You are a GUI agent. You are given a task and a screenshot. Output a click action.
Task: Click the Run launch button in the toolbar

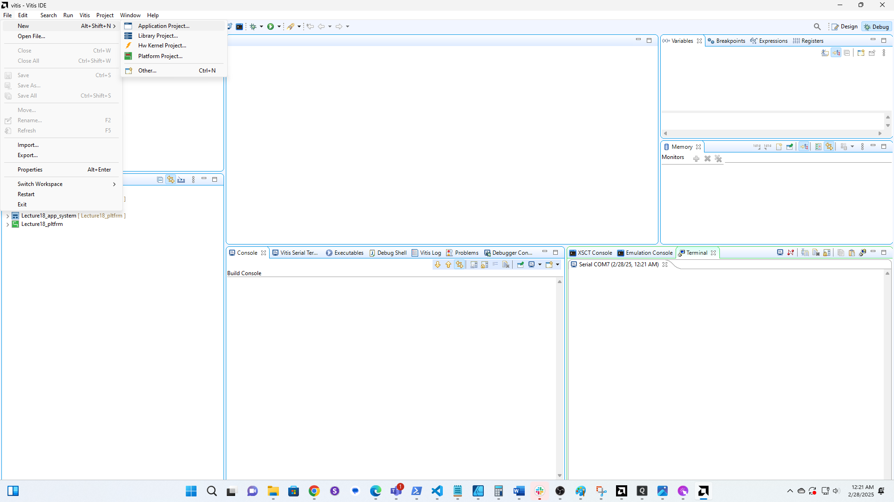pyautogui.click(x=271, y=26)
